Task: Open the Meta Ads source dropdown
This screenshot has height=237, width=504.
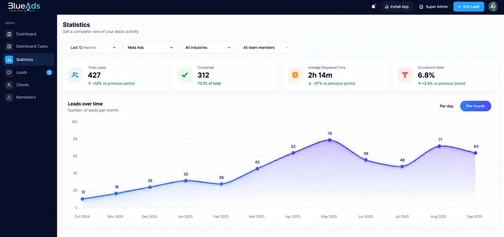Action: (x=150, y=48)
